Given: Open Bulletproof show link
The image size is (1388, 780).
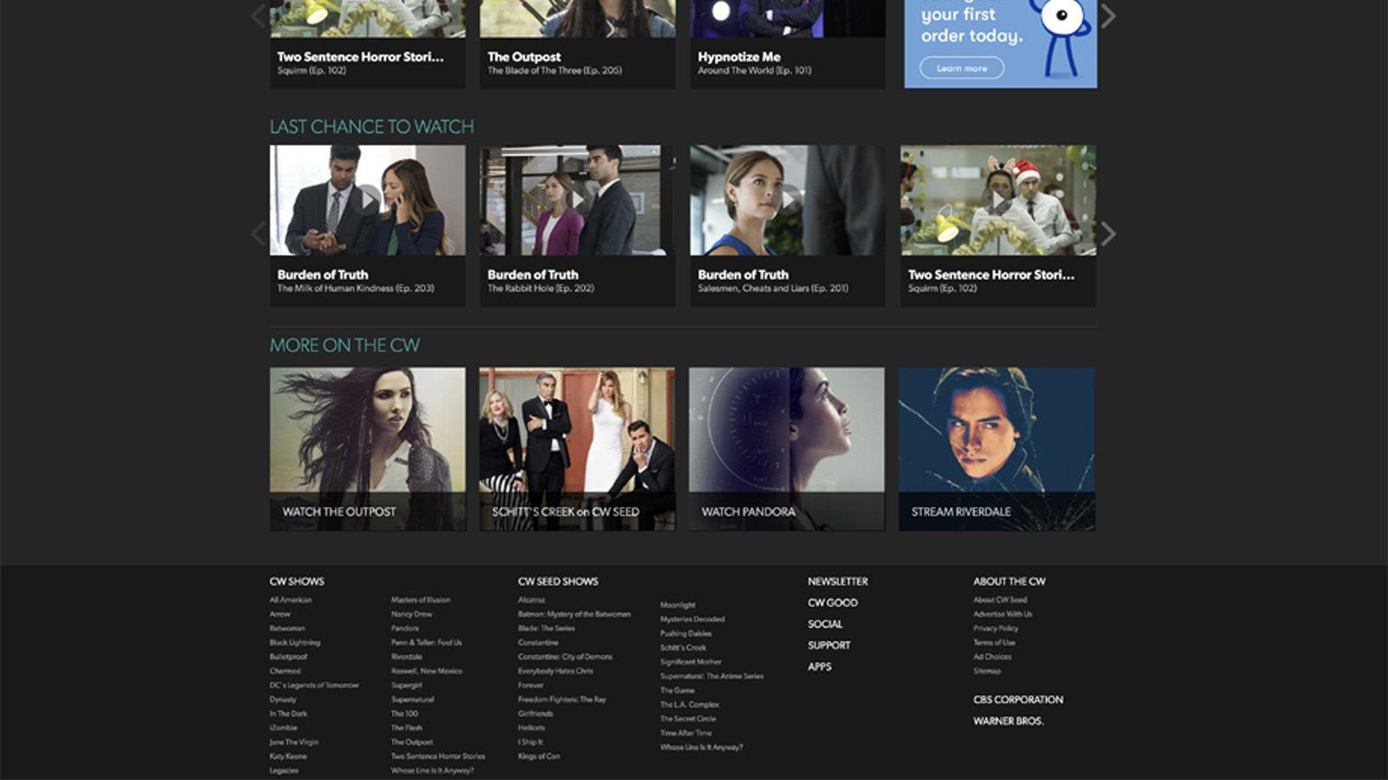Looking at the screenshot, I should pos(289,657).
